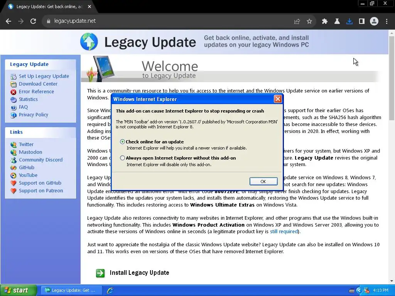Click the security alert tray icon
This screenshot has height=296, width=395.
366,291
